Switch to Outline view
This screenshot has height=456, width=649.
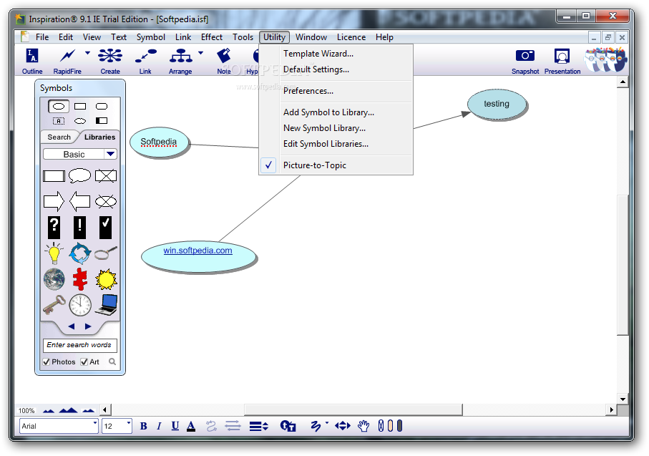tap(32, 62)
